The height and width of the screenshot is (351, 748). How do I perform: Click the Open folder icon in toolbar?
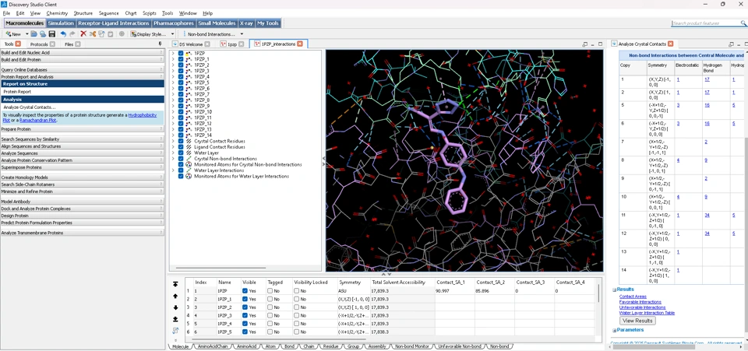[x=34, y=34]
